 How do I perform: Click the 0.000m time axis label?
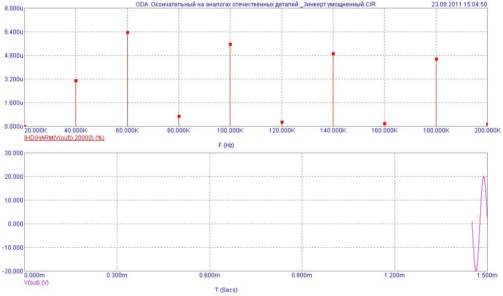[35, 275]
